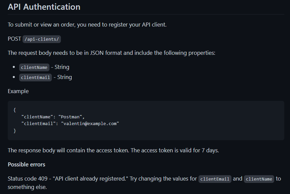Click the register your API client sentence
Screen dimensions: 290x194
(87, 25)
